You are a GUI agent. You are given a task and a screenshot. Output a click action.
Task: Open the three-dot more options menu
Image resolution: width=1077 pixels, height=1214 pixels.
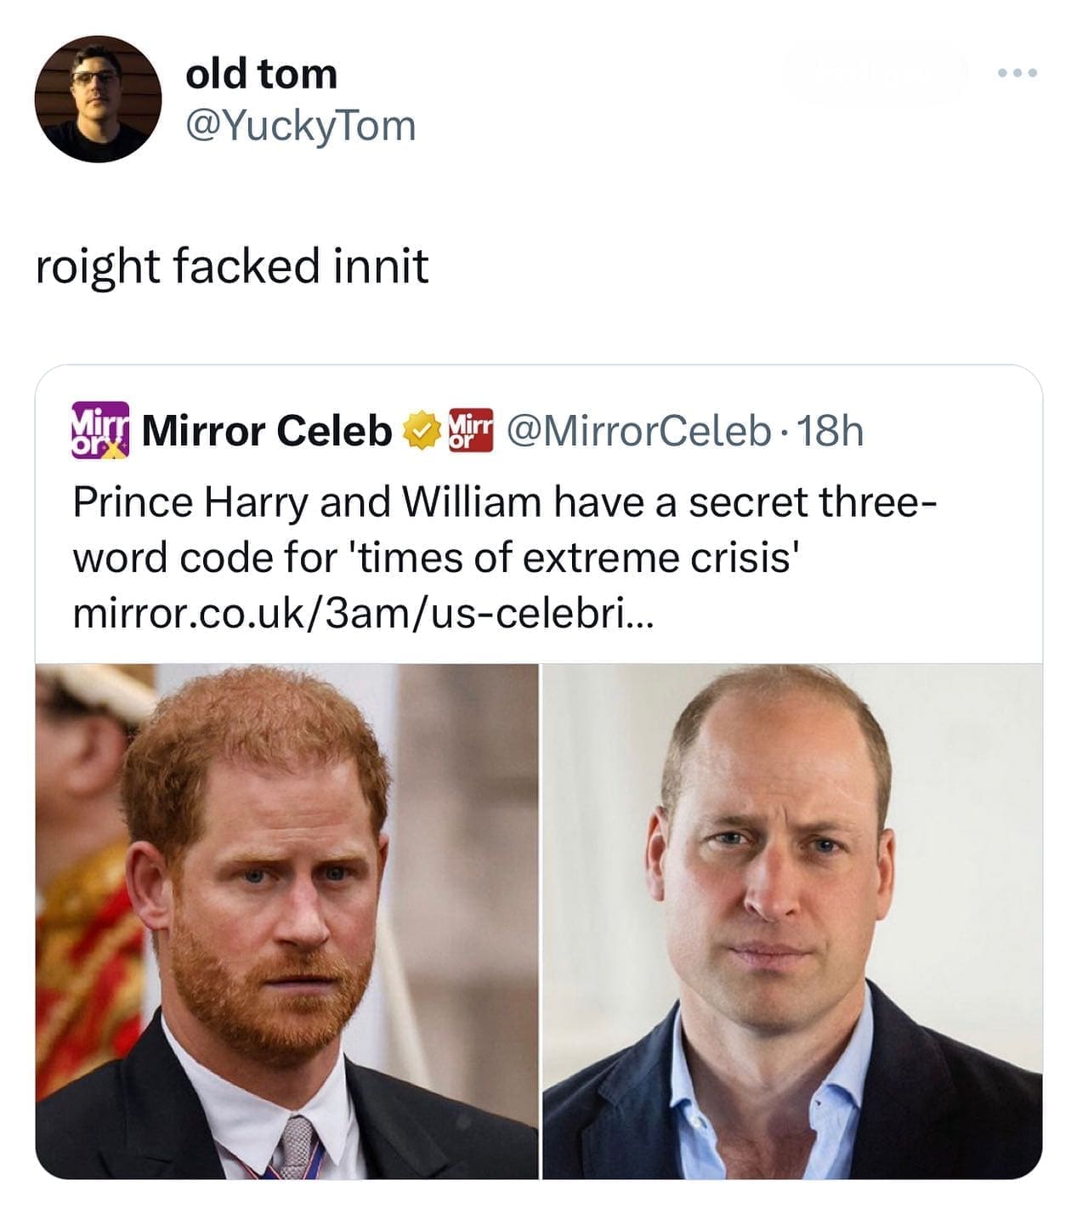(1018, 75)
